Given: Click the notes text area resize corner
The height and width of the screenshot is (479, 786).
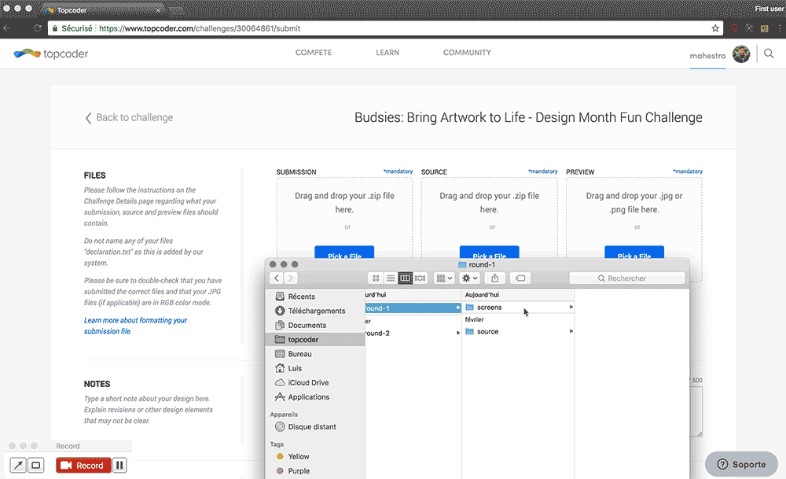Looking at the screenshot, I should coord(700,434).
